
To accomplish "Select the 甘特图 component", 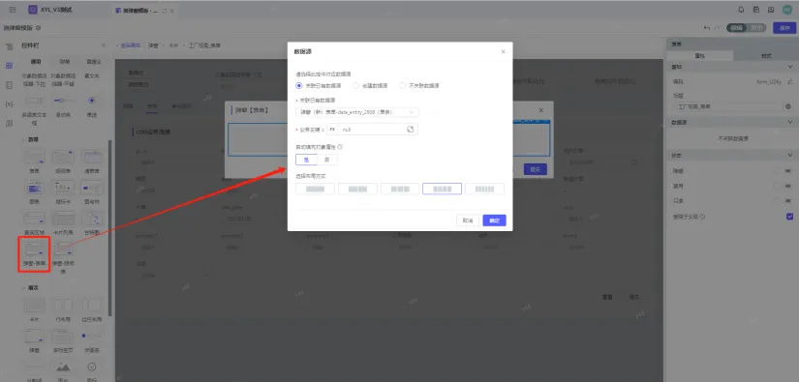I will [92, 222].
